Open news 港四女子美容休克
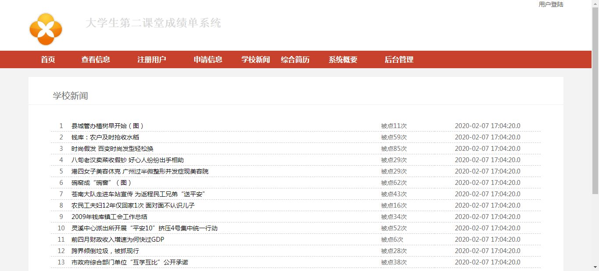This screenshot has height=271, width=599. pos(140,171)
